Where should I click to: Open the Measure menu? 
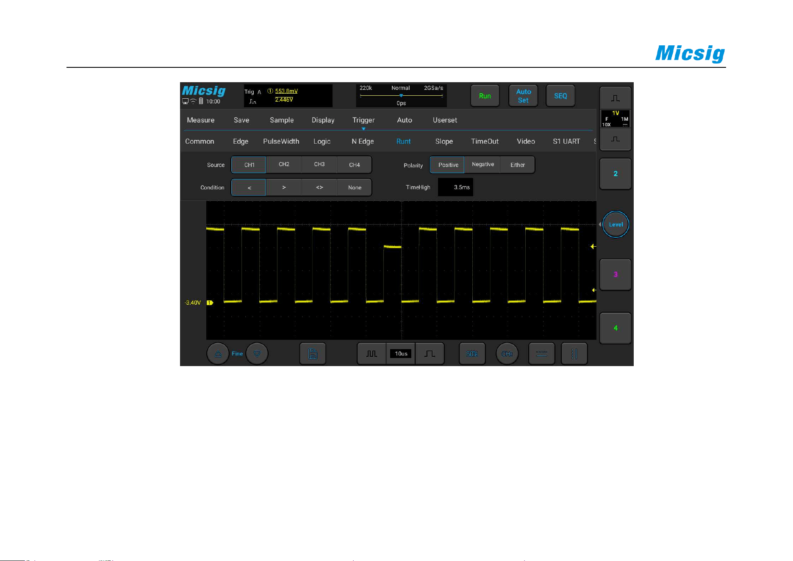point(200,120)
